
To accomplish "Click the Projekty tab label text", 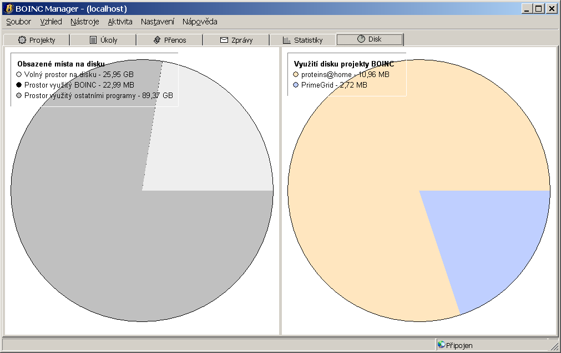I will [42, 40].
